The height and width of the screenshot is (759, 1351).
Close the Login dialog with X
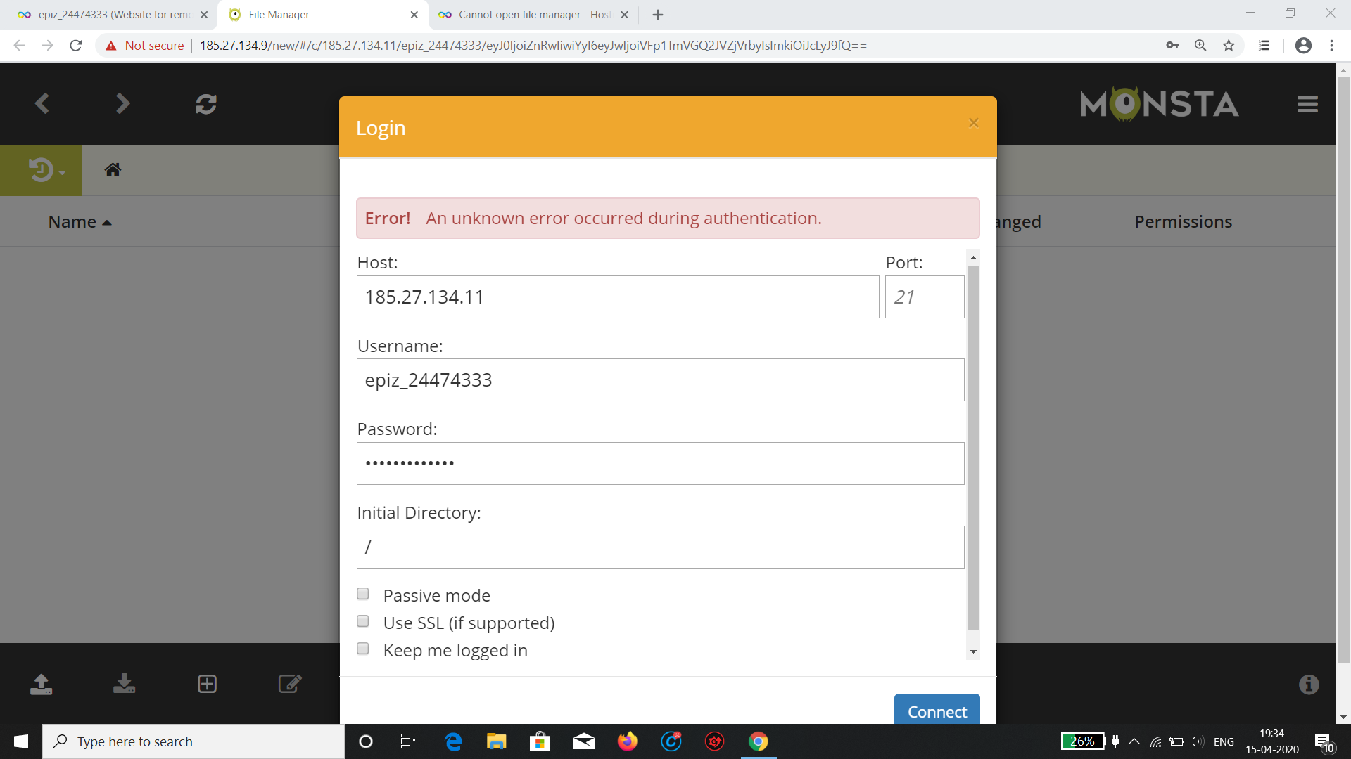pyautogui.click(x=974, y=123)
